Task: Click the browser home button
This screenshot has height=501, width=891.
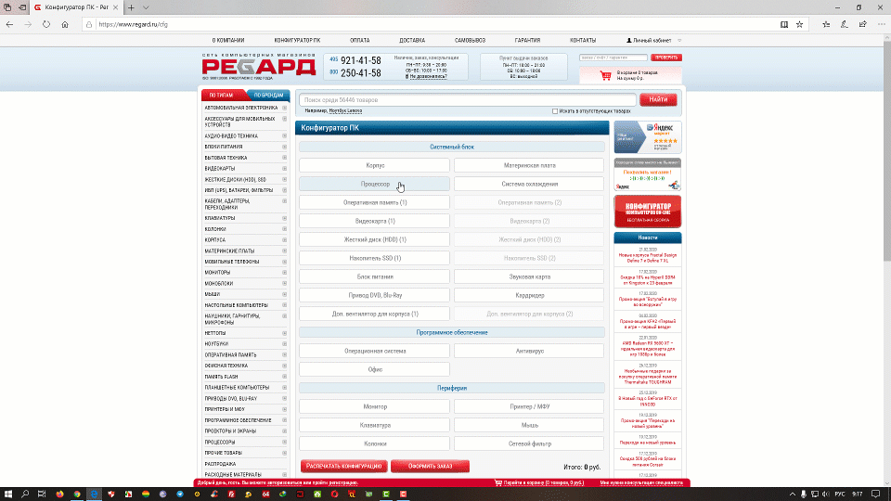Action: pyautogui.click(x=65, y=24)
